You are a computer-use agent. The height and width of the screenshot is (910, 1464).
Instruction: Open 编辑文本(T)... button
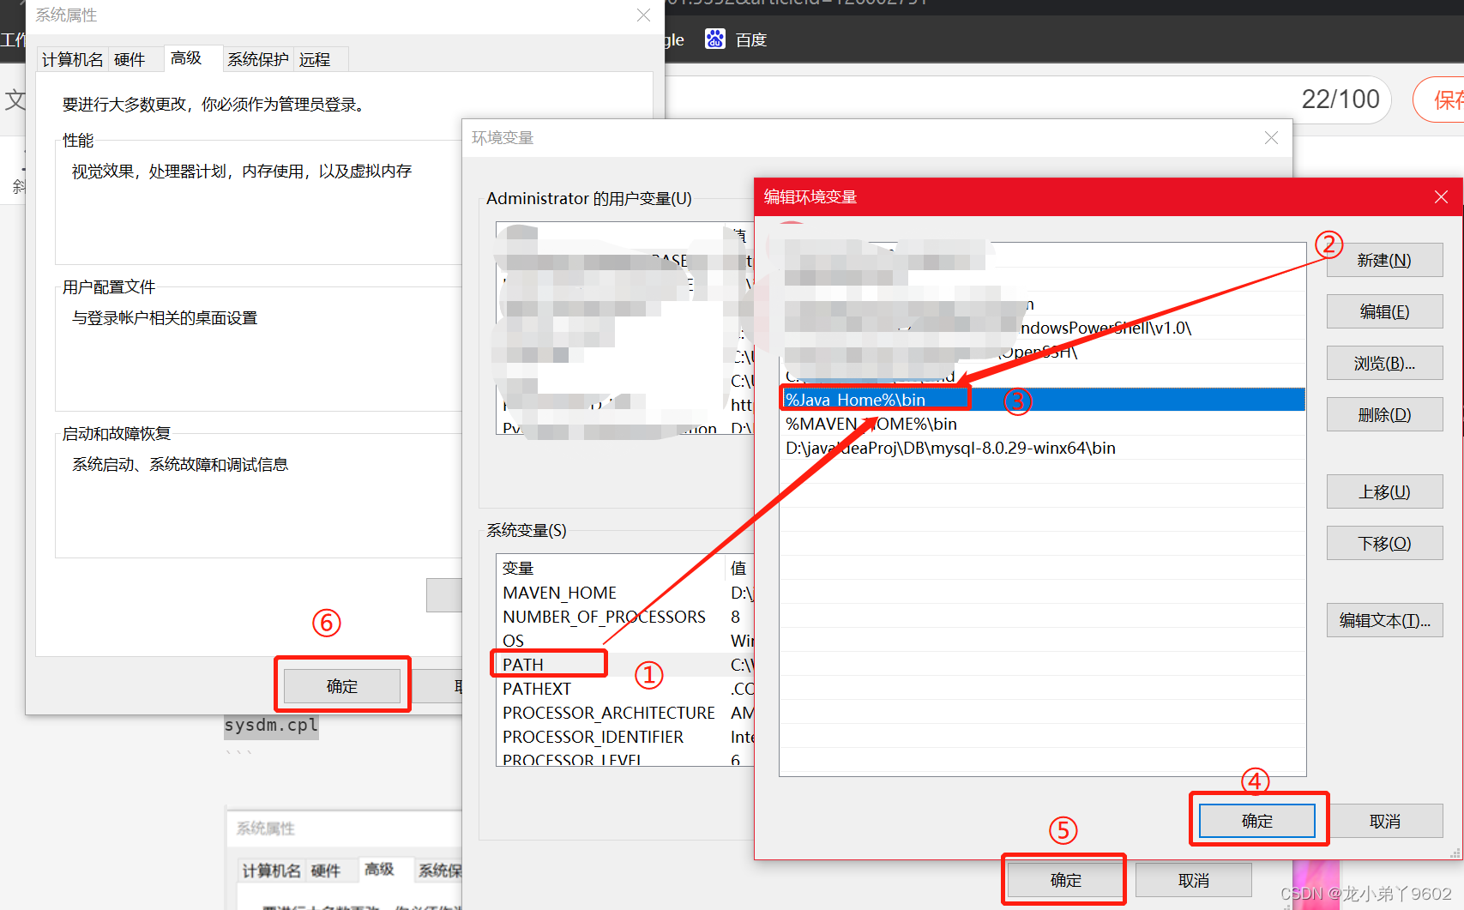click(x=1384, y=620)
